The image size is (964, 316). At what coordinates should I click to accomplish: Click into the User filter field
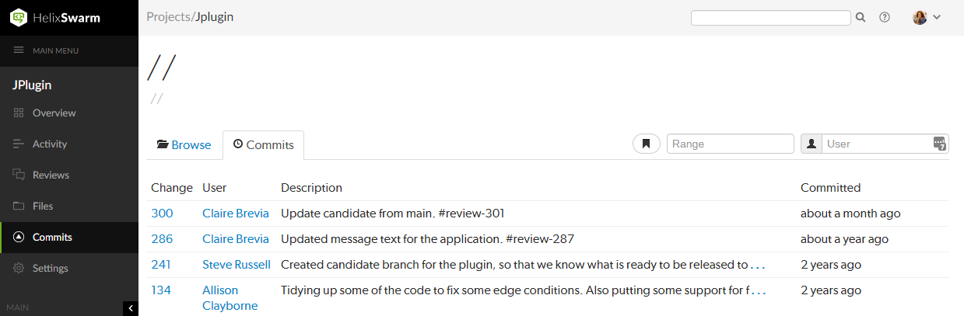pyautogui.click(x=877, y=144)
